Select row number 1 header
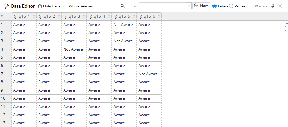 (x=6, y=25)
